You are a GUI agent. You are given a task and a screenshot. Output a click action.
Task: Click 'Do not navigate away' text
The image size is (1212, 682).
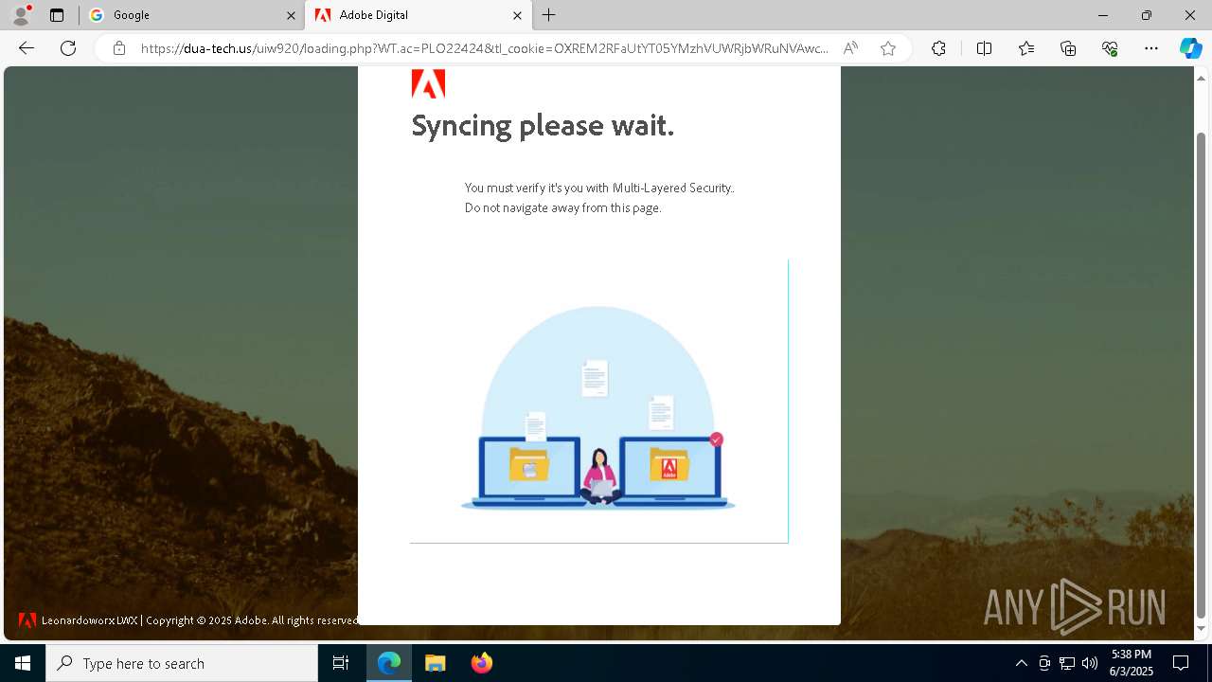pos(562,207)
